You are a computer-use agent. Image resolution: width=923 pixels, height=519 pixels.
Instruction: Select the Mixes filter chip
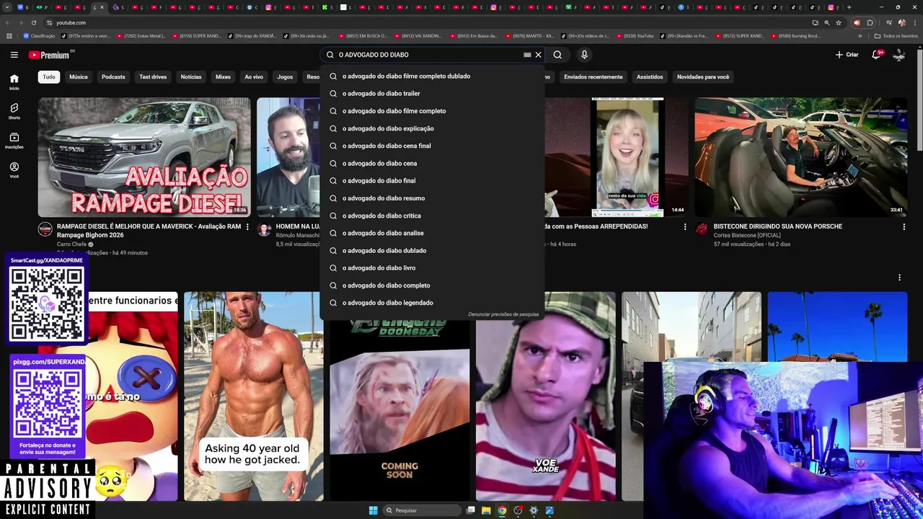223,77
